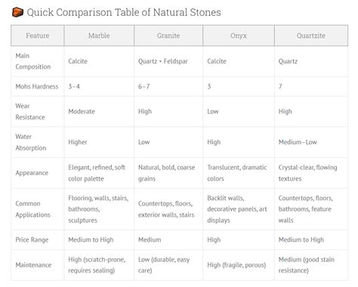Image resolution: width=358 pixels, height=287 pixels.
Task: Click the Wear Resistance row label
Action: (30, 112)
